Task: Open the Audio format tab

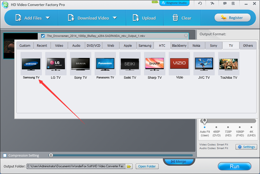Action: (x=76, y=45)
